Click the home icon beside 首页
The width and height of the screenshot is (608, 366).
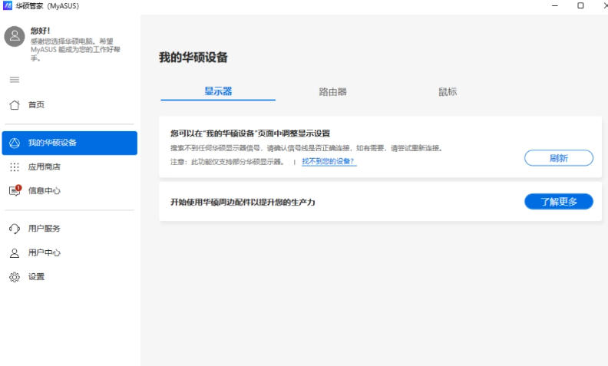(x=15, y=104)
